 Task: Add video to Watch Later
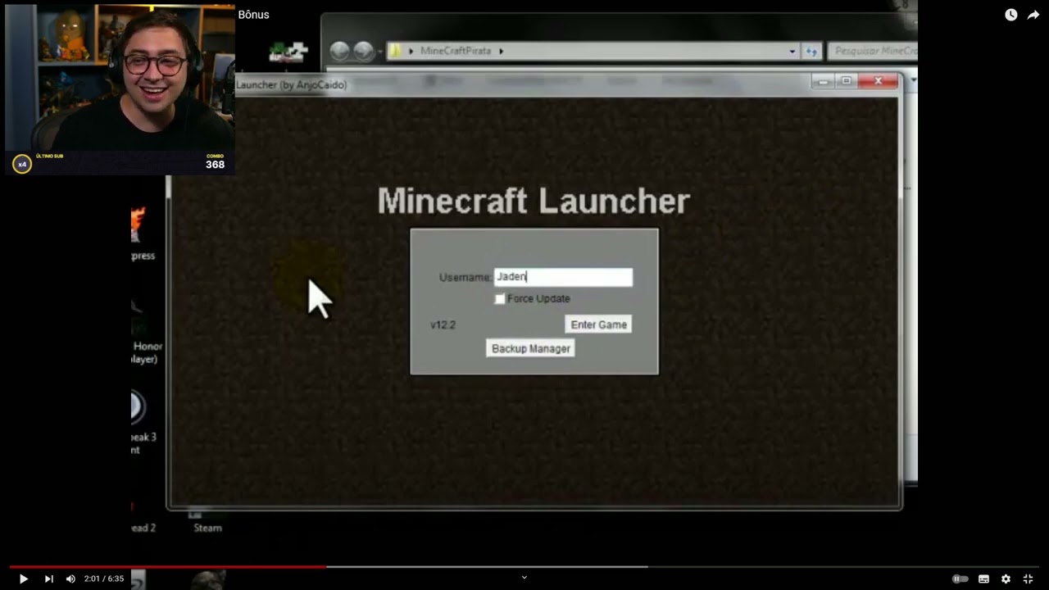1010,15
